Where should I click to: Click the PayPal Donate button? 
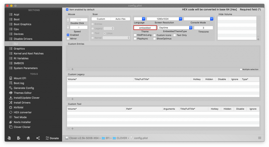click(x=52, y=138)
